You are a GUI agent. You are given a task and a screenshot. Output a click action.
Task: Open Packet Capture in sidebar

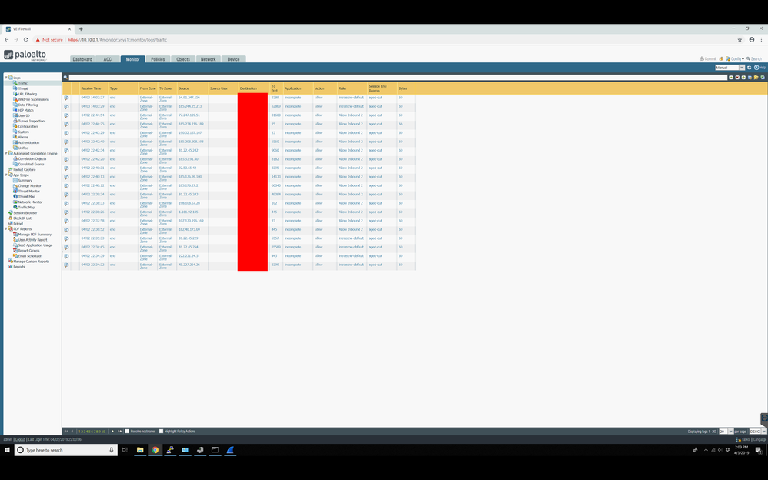tap(24, 169)
